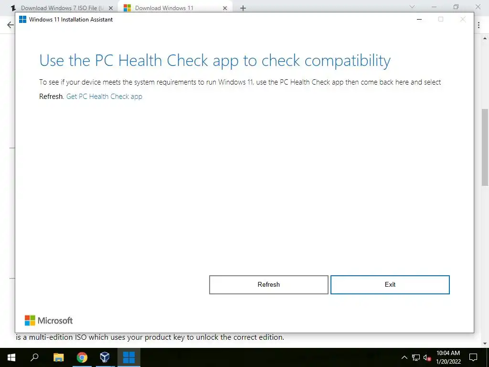Minimize the Chrome browser window
489x367 pixels.
point(434,7)
